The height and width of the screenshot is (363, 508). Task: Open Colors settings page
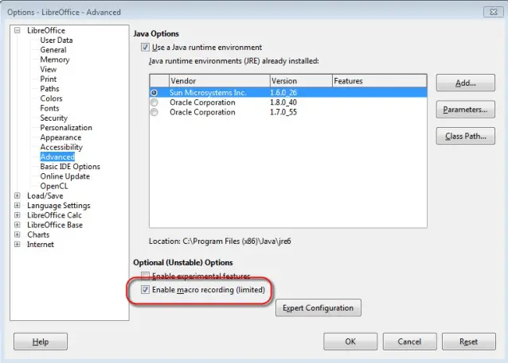(x=51, y=98)
